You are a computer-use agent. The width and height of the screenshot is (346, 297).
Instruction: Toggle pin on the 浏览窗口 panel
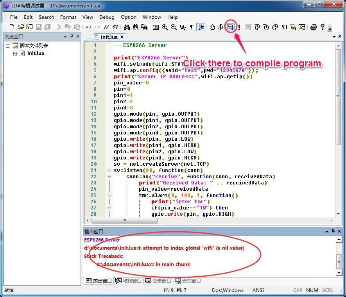pos(72,36)
